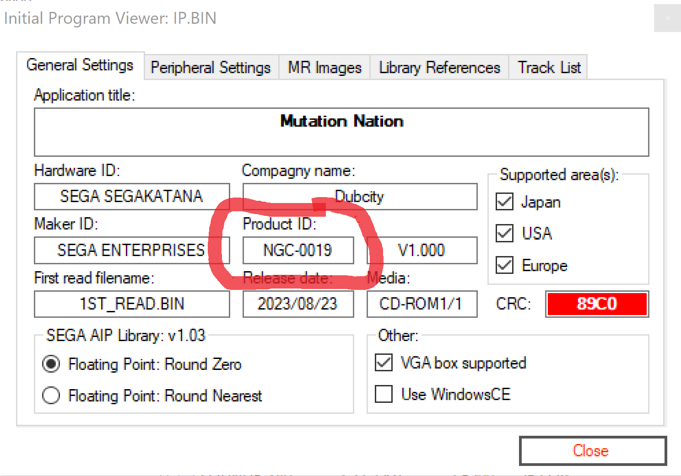
Task: Click the 'Hardware ID:' label
Action: coord(77,171)
